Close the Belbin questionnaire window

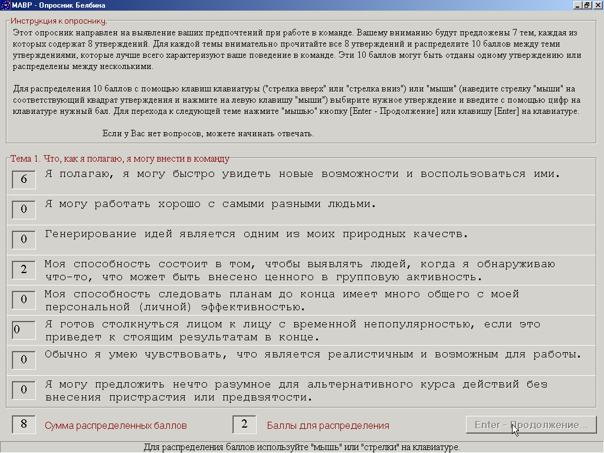(x=598, y=5)
